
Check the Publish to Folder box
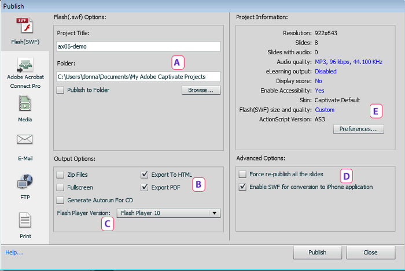[x=61, y=90]
